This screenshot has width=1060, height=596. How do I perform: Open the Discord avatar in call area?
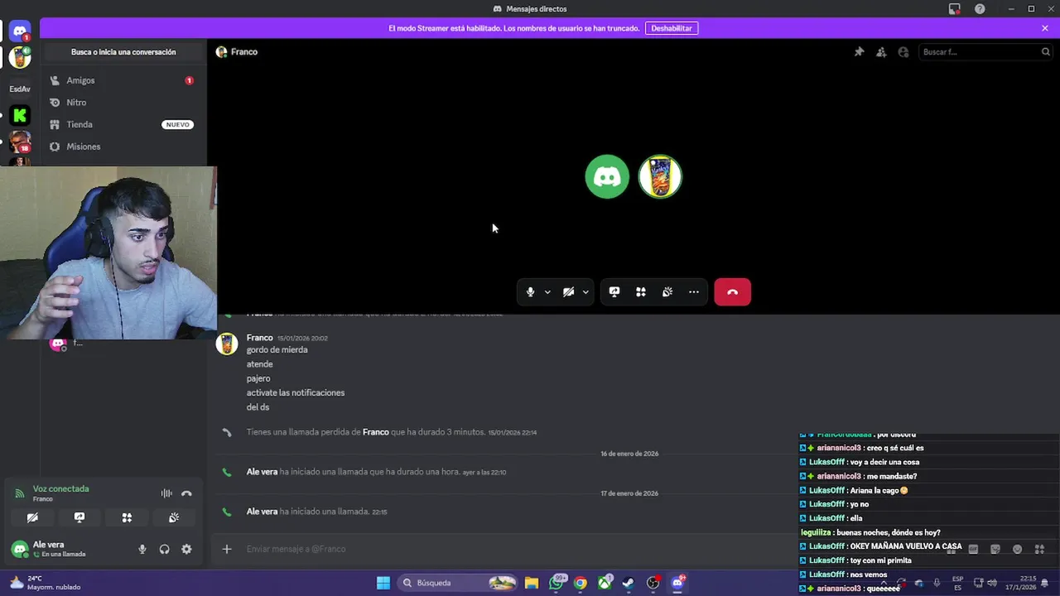pyautogui.click(x=607, y=176)
